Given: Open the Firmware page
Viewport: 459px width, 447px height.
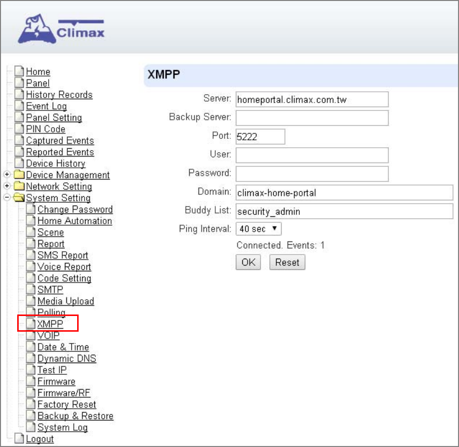Looking at the screenshot, I should pos(57,381).
